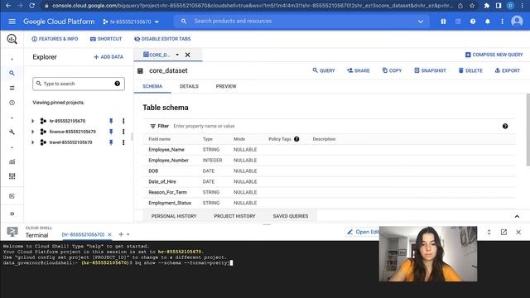This screenshot has height=298, width=530.
Task: Click the Policy Tags help icon
Action: (296, 139)
